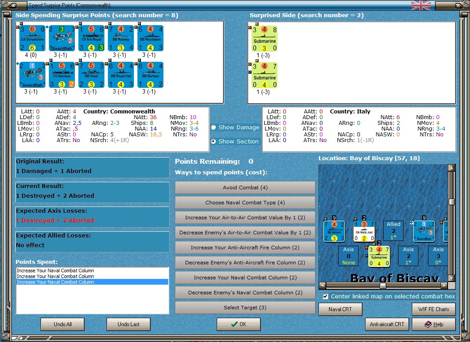Select the CV Ark Royal counter

pyautogui.click(x=92, y=38)
